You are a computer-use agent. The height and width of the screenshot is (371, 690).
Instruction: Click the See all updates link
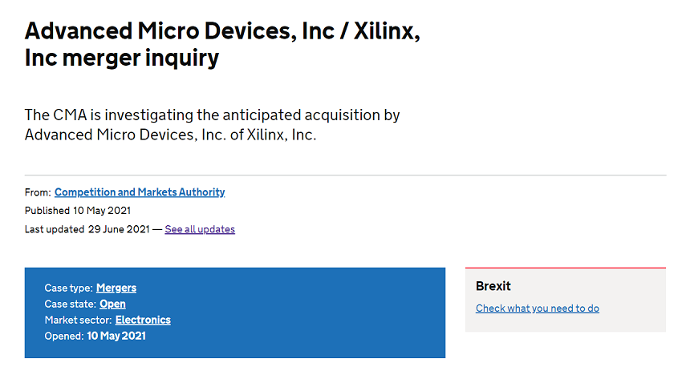[x=200, y=229]
